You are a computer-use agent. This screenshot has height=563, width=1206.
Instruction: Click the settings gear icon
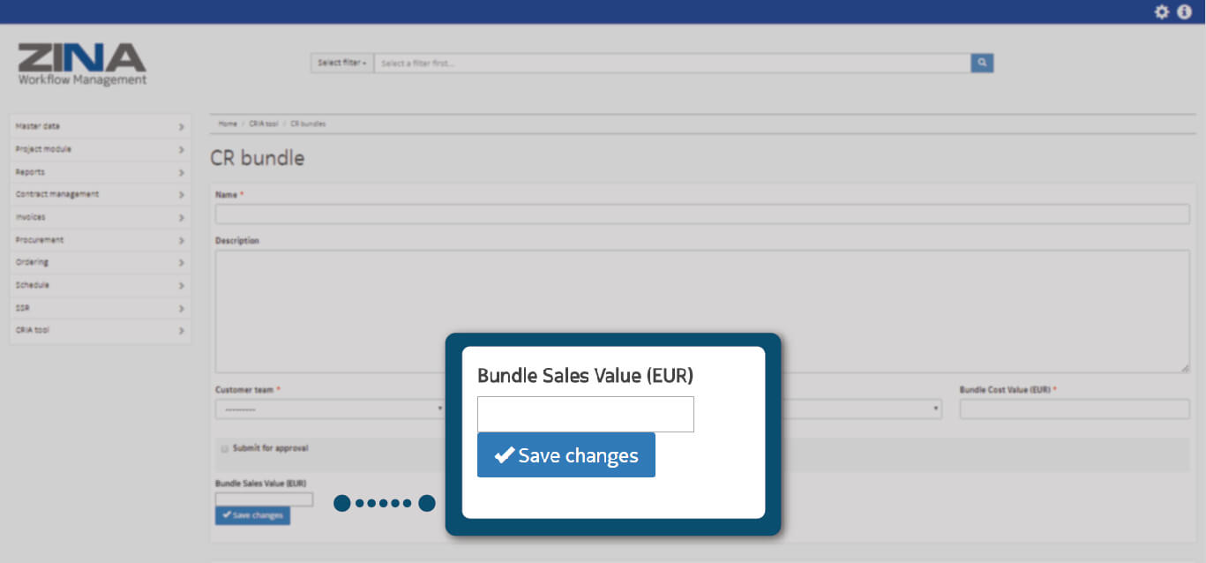[1162, 11]
